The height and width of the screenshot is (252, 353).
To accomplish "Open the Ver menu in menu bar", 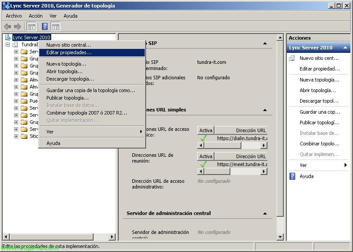I will tap(53, 16).
